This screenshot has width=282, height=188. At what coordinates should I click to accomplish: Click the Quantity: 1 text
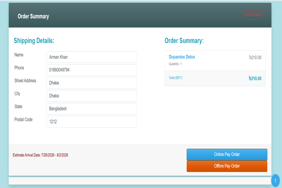pos(175,64)
